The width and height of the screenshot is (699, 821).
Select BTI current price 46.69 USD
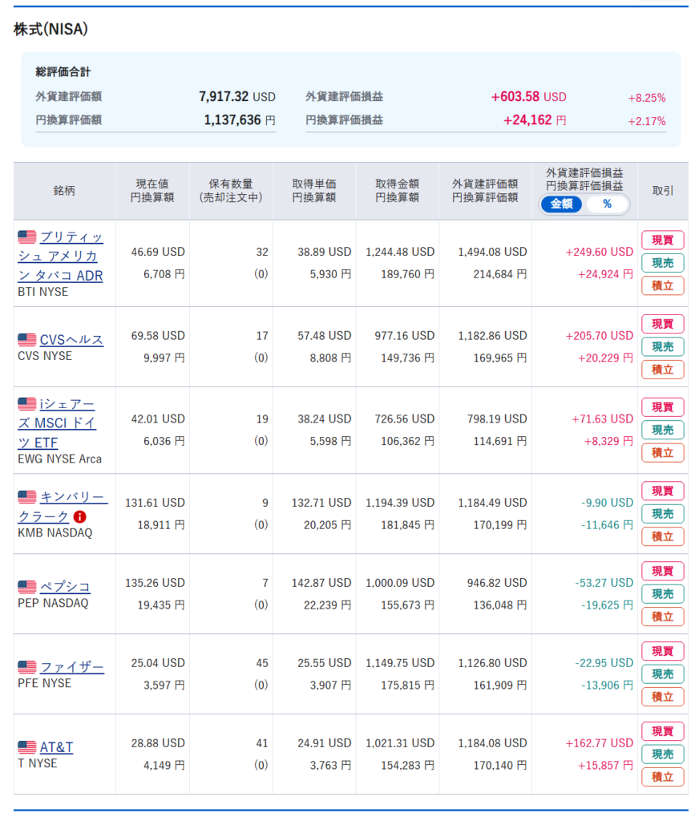point(158,252)
